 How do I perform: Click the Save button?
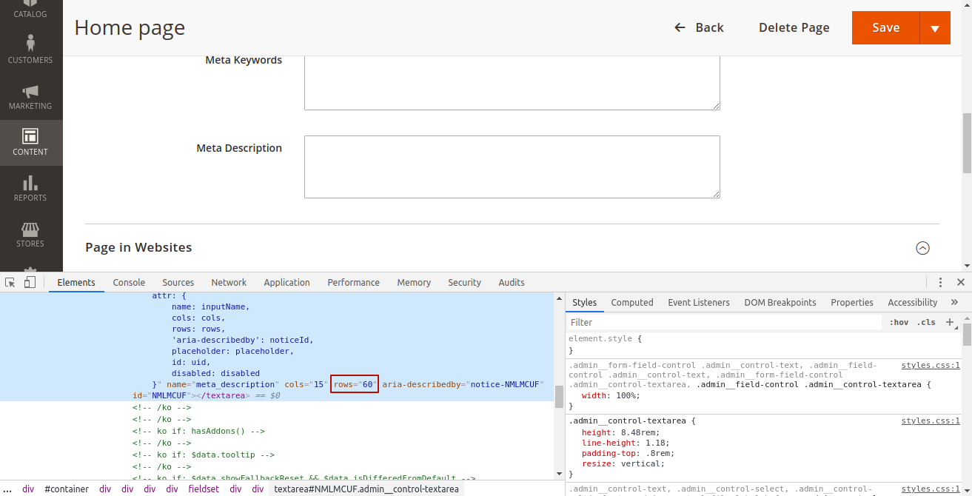885,28
